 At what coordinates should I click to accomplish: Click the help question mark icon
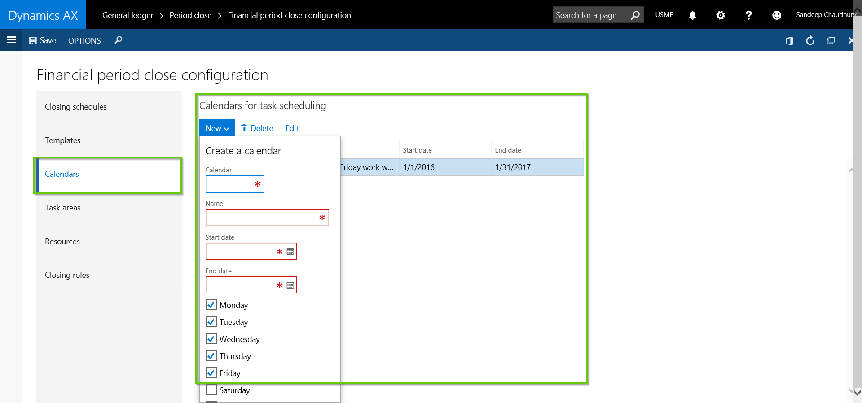click(x=748, y=15)
